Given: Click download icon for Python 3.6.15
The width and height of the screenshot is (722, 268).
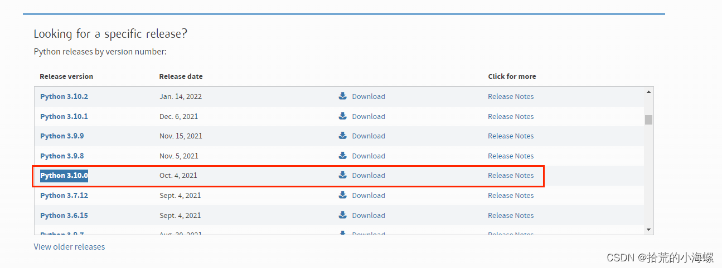Looking at the screenshot, I should [x=342, y=215].
